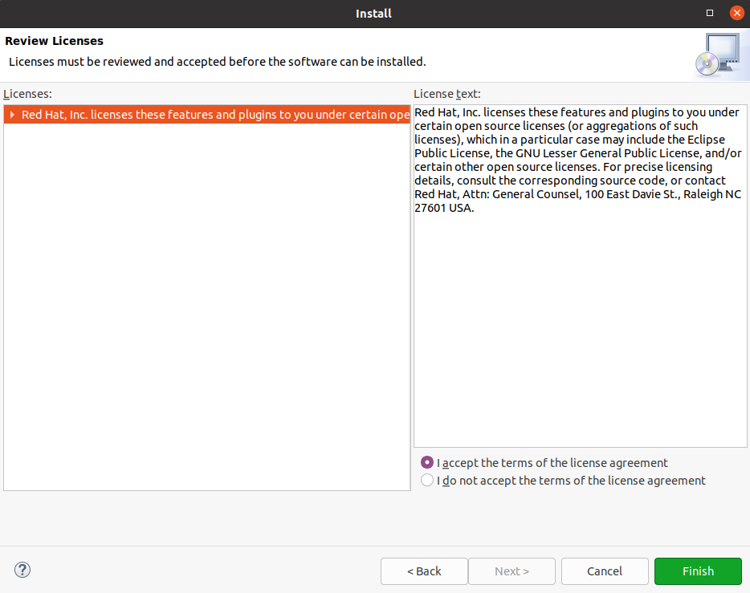Viewport: 750px width, 593px height.
Task: Go back with the Back button
Action: [424, 571]
